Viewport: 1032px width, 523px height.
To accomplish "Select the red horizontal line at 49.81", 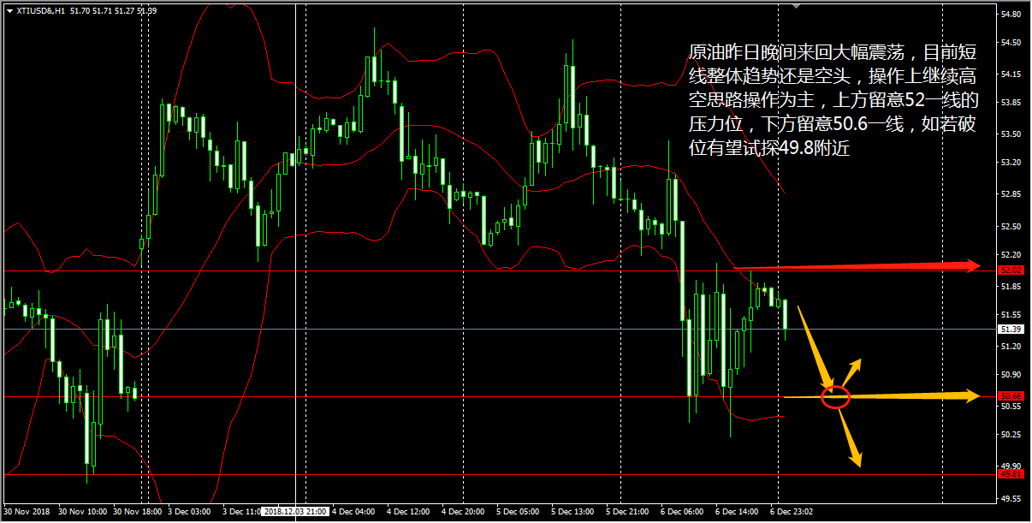I will [x=499, y=474].
